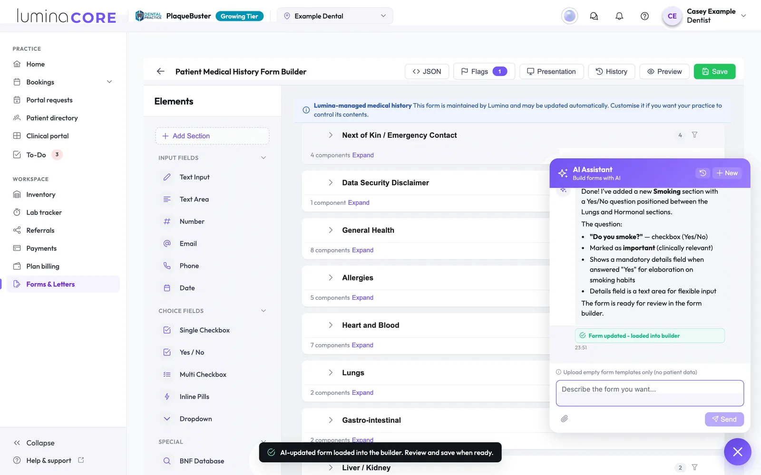This screenshot has height=475, width=761.
Task: Open the JSON view
Action: coord(427,71)
